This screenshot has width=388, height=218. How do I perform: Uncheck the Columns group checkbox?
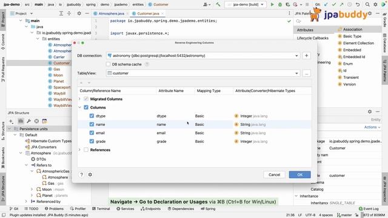pos(86,107)
